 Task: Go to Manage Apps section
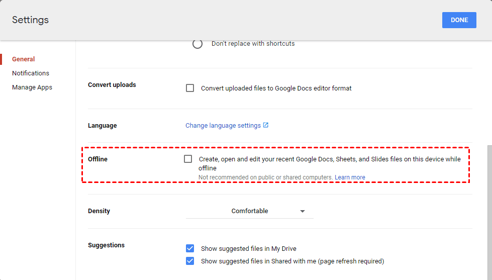click(32, 87)
